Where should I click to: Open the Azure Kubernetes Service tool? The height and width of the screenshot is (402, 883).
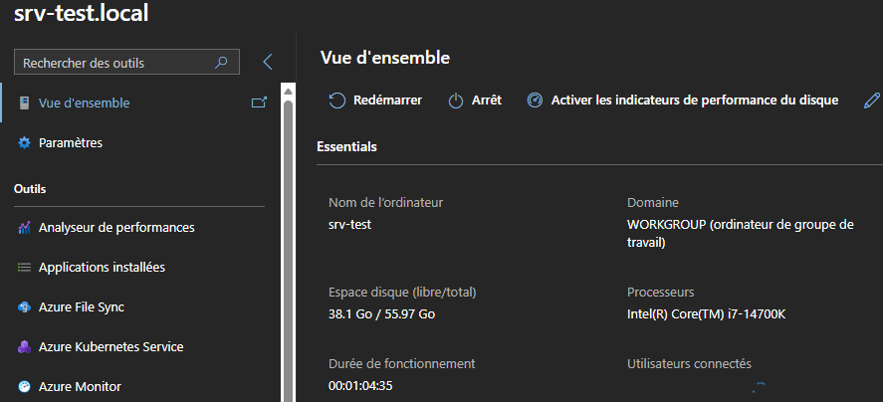(110, 347)
